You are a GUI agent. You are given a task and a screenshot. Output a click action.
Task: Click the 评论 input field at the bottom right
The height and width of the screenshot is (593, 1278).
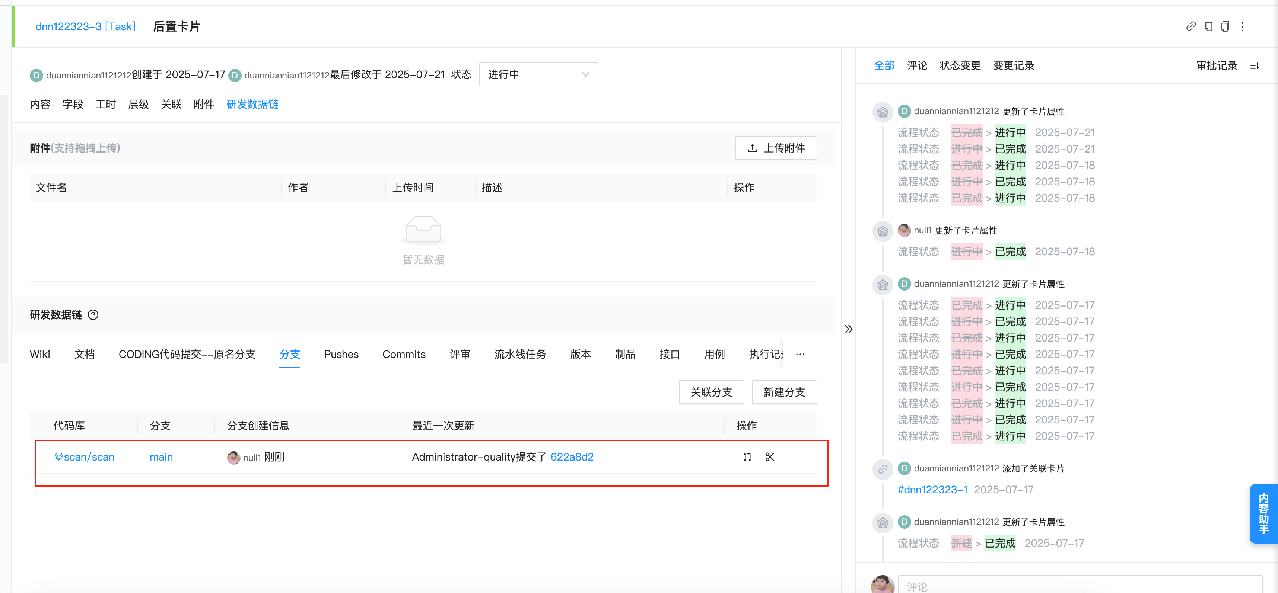pyautogui.click(x=1042, y=585)
